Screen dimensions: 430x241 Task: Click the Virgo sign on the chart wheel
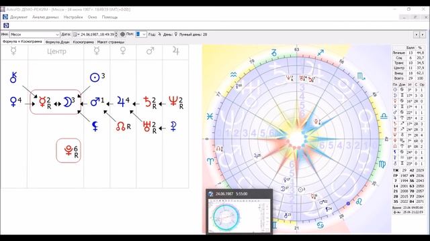click(382, 164)
